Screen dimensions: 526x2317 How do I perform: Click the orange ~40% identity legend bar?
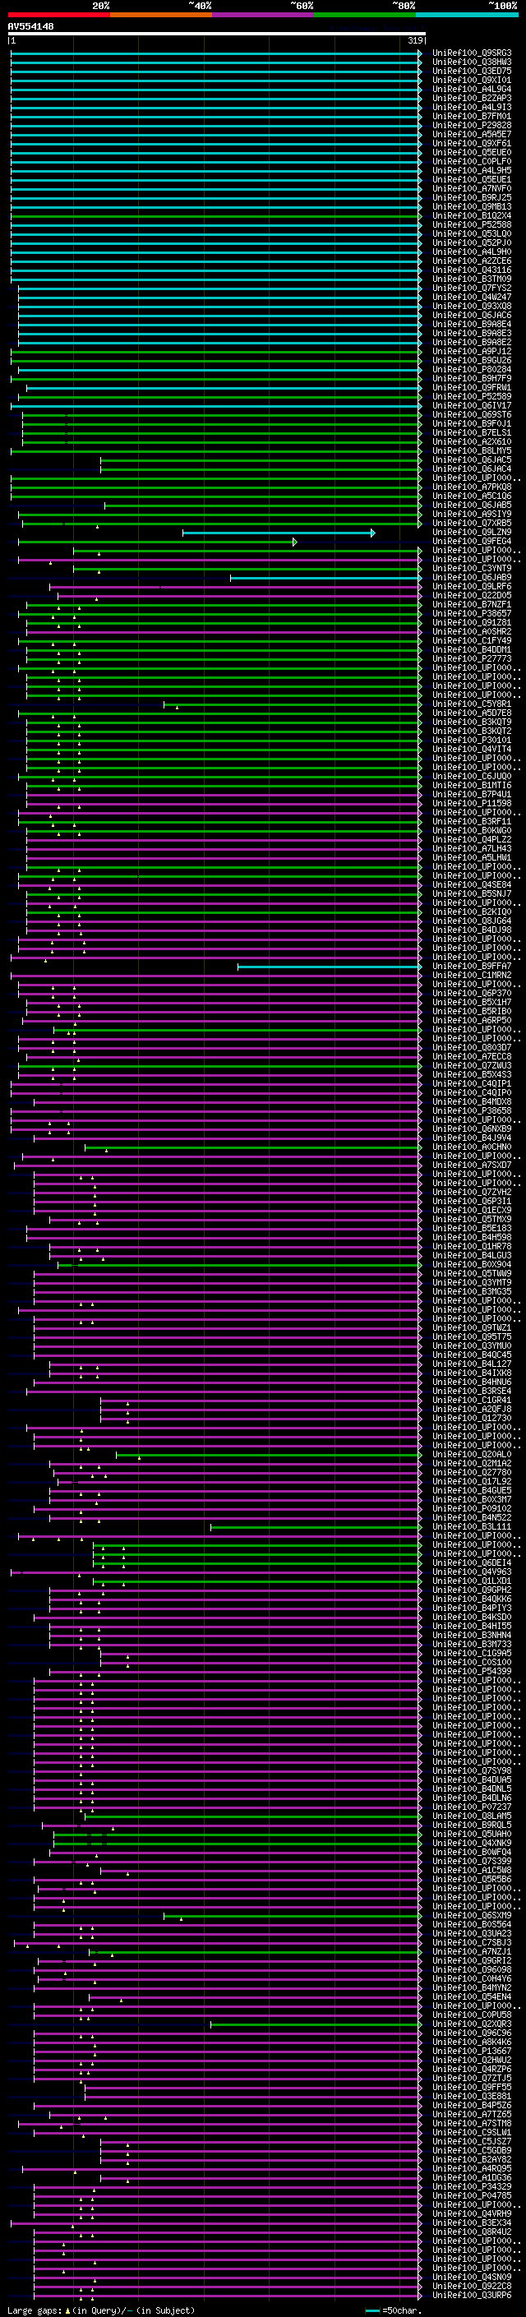click(161, 15)
